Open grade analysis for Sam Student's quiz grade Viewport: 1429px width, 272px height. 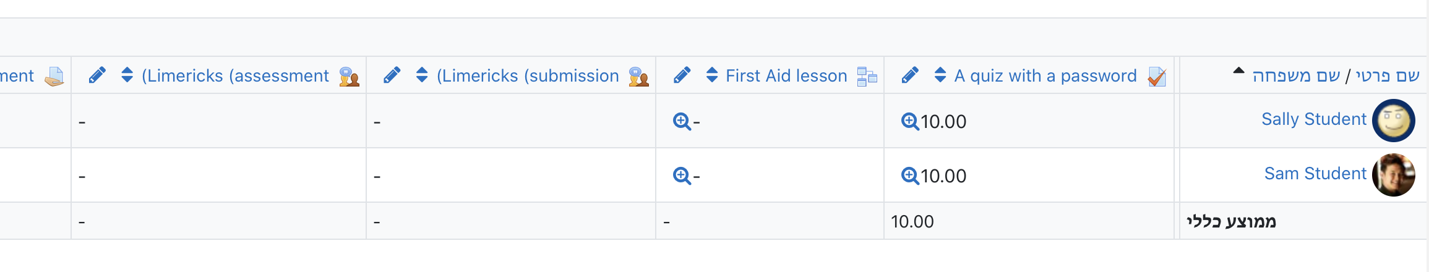pos(910,176)
